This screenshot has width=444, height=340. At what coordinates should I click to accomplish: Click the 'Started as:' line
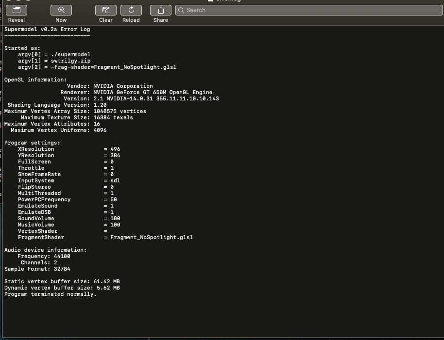point(22,49)
